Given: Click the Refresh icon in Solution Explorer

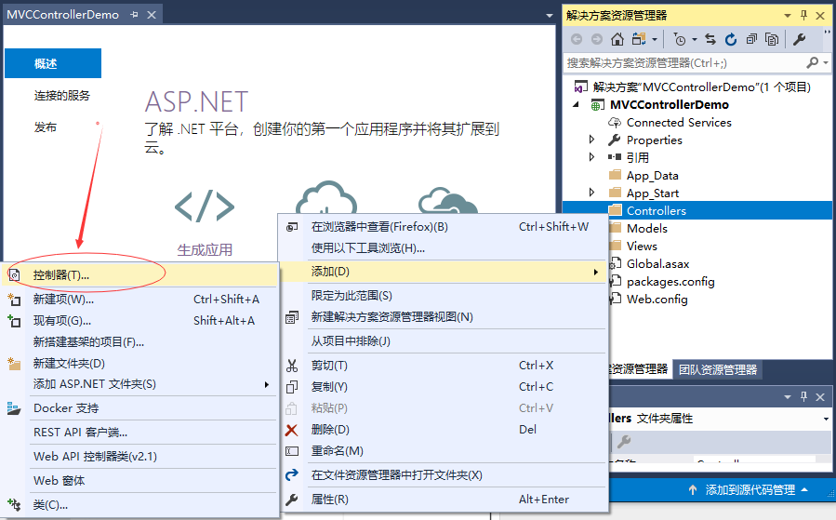Looking at the screenshot, I should [x=731, y=39].
